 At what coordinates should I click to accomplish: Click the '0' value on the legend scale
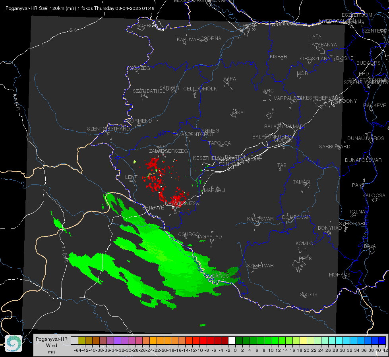click(235, 350)
